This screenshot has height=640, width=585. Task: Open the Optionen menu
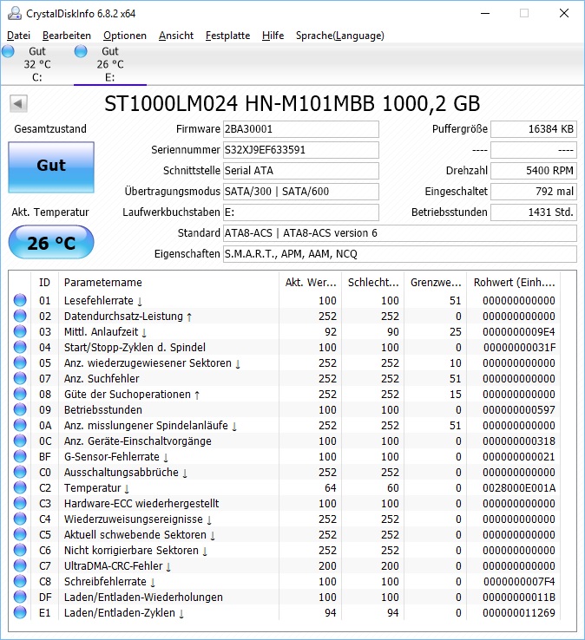125,36
